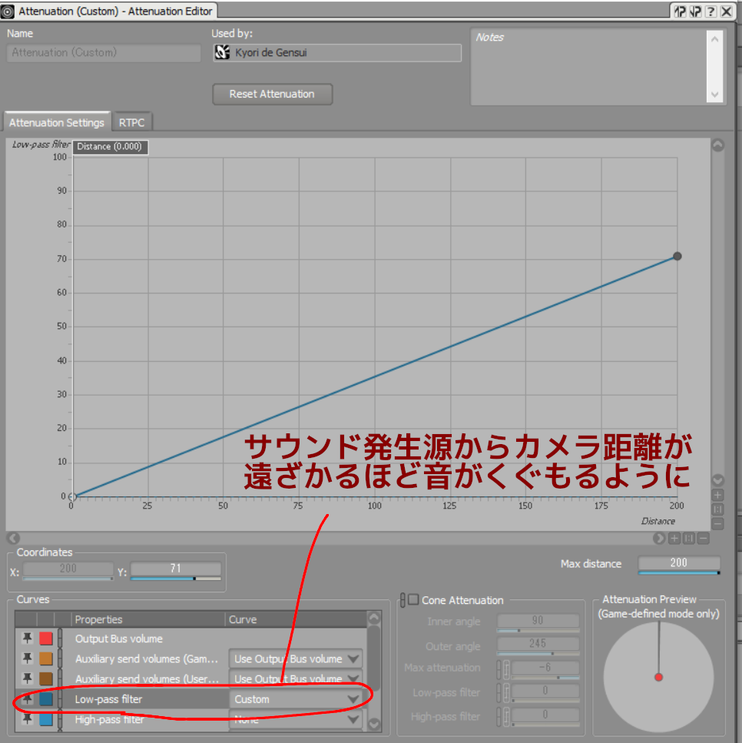This screenshot has width=742, height=743.
Task: Click the help question mark icon
Action: click(x=711, y=12)
